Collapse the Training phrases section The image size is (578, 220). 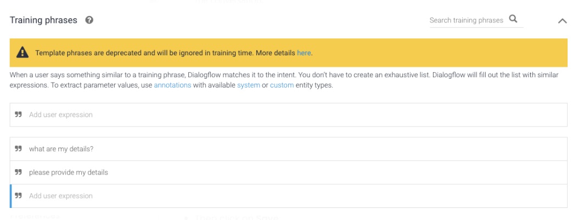(562, 21)
